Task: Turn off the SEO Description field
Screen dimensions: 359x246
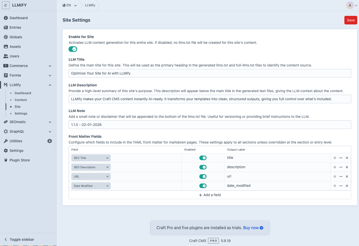Action: pos(203,167)
